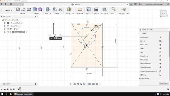This screenshot has height=96, width=170.
Task: Expand the Named Views tree node
Action: 5,26
